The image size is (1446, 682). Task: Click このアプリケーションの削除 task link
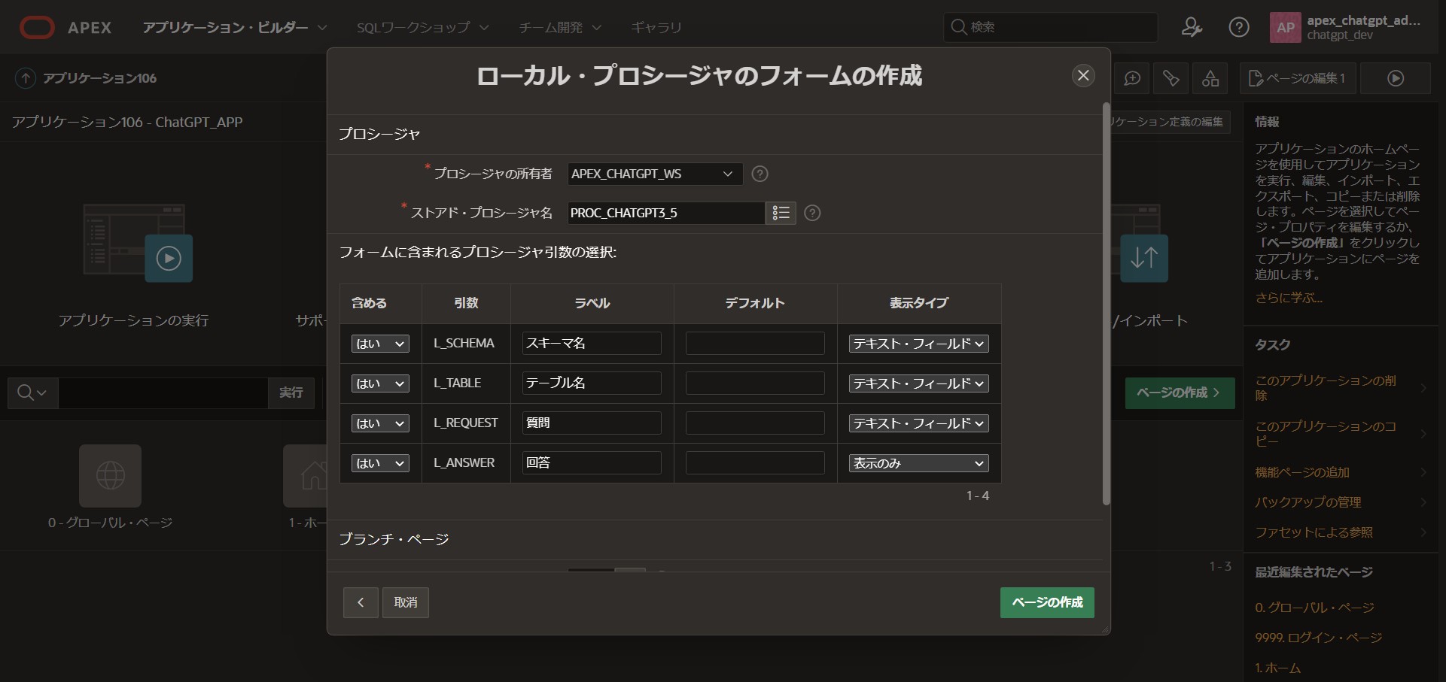[1326, 388]
